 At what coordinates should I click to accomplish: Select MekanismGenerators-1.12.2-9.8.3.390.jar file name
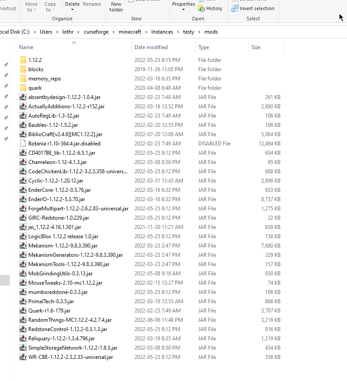[x=75, y=255]
